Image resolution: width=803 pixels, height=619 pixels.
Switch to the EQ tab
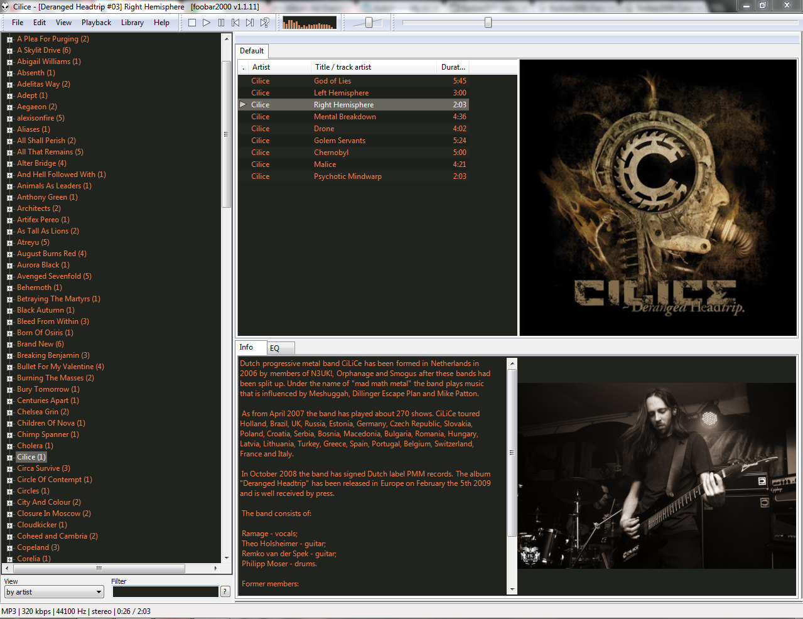281,348
